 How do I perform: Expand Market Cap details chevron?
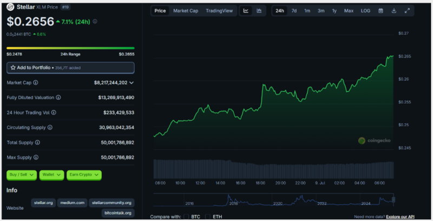tap(132, 82)
